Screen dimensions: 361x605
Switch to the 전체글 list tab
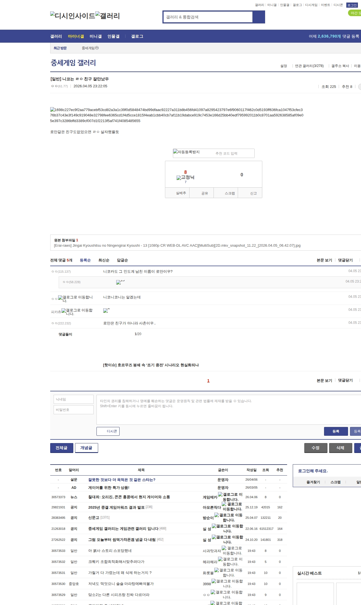tap(62, 448)
